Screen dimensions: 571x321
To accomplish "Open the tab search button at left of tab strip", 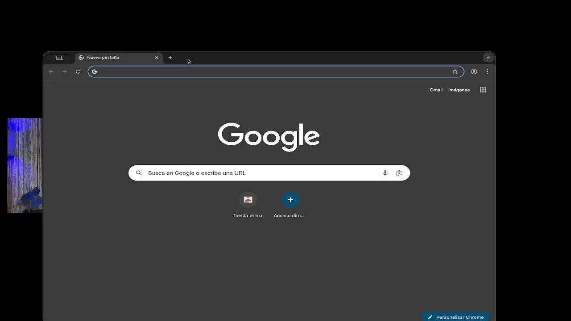I will pyautogui.click(x=59, y=58).
